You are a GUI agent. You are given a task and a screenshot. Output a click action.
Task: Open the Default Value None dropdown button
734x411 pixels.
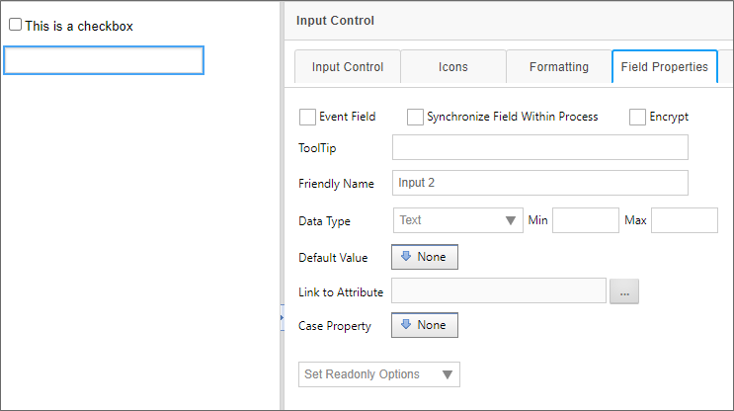pos(425,257)
